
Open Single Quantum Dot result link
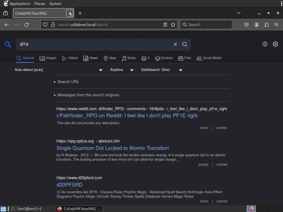(x=113, y=148)
